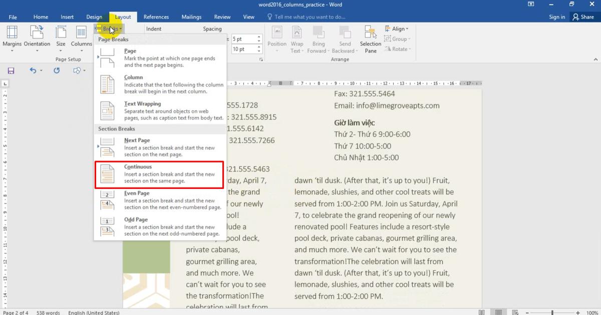Click the Undo arrow icon
601x315 pixels.
coord(33,71)
